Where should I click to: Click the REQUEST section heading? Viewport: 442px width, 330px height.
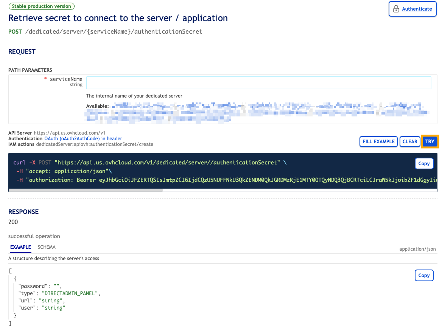click(22, 51)
